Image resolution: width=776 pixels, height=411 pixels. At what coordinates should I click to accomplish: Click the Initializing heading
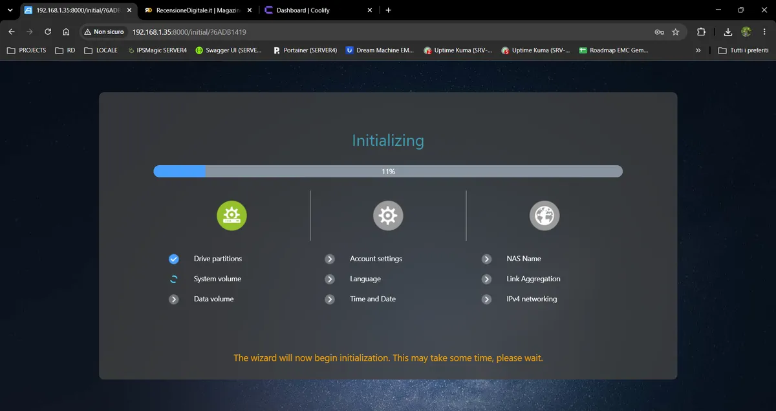click(388, 141)
